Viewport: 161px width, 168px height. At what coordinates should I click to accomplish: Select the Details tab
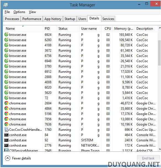pos(94,18)
